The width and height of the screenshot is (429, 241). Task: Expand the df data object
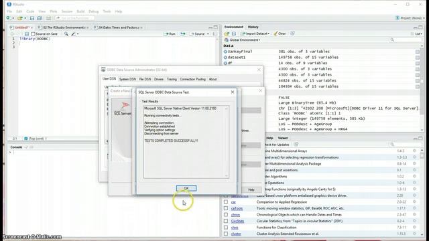pyautogui.click(x=225, y=63)
